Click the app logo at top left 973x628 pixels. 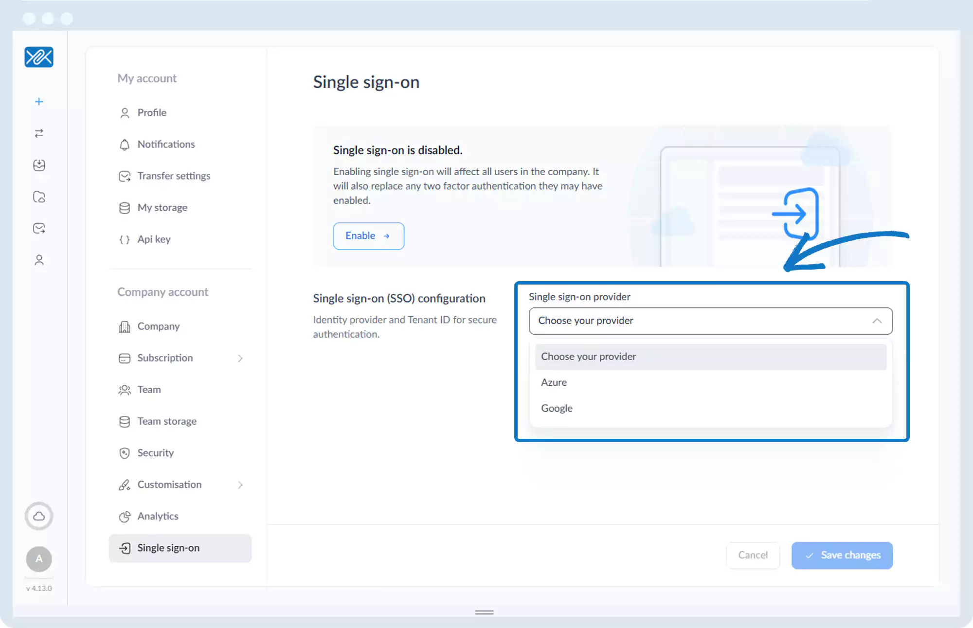(x=39, y=57)
